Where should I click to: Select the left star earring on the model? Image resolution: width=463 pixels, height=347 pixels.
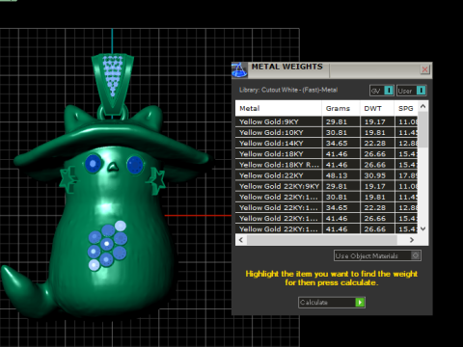point(68,180)
